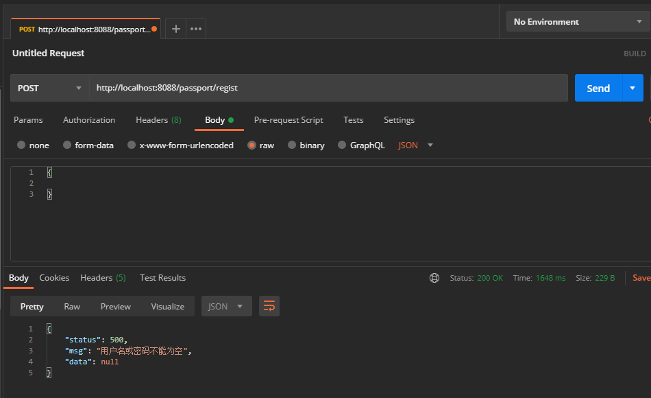Image resolution: width=651 pixels, height=398 pixels.
Task: Select the response Body tab
Action: point(19,278)
